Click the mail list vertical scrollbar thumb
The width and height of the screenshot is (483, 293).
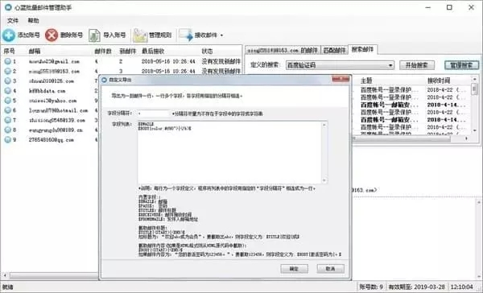474,89
